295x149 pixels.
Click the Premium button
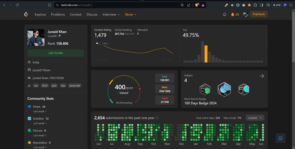tap(259, 14)
